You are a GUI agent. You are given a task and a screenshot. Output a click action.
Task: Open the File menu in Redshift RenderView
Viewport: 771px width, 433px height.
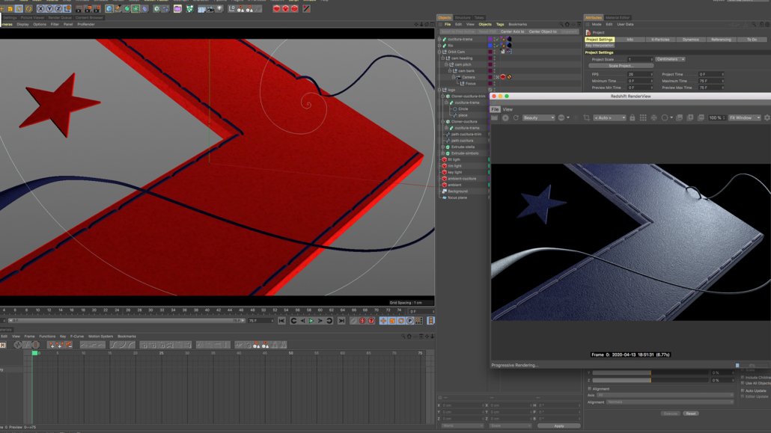(495, 110)
